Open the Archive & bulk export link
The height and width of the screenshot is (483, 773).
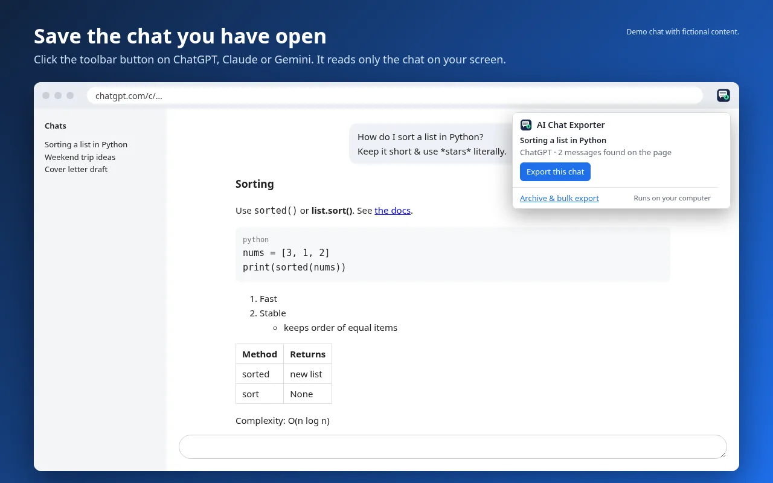(x=559, y=198)
